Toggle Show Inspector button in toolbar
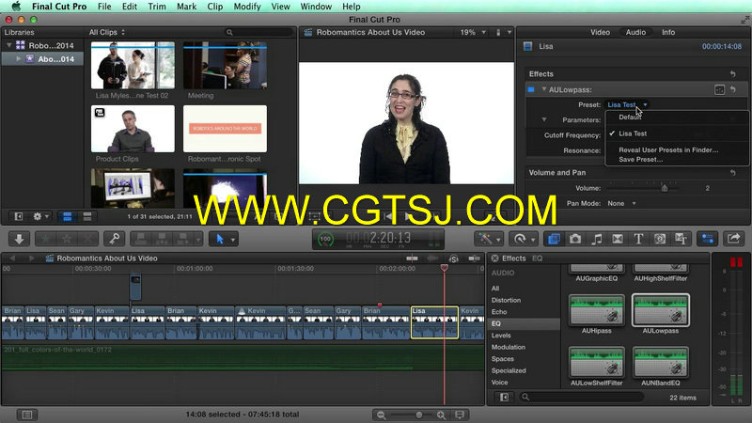Screen dimensions: 752x423 tap(708, 239)
